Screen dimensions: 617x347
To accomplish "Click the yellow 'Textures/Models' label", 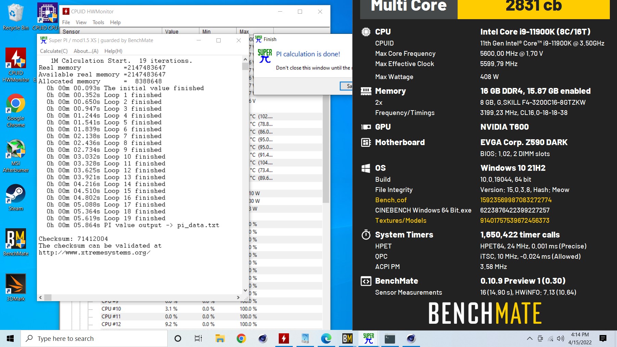I will (x=401, y=220).
